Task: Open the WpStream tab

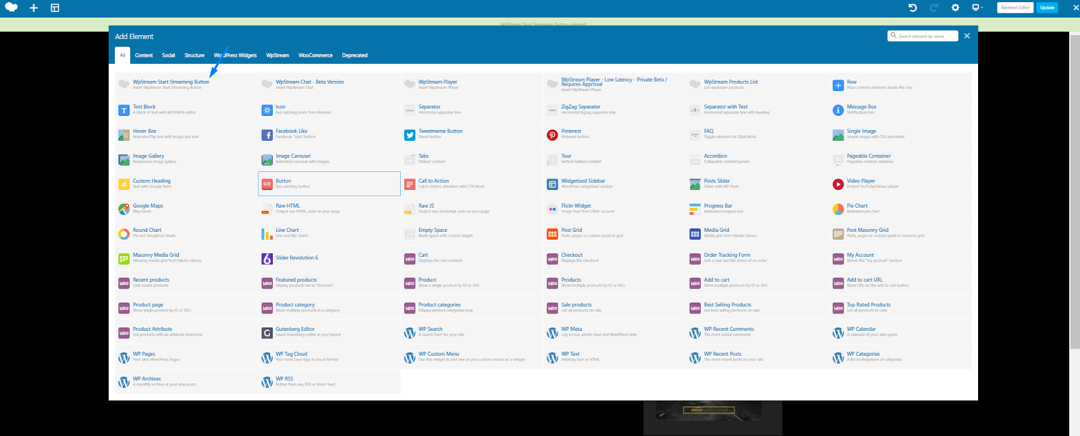Action: pos(277,55)
